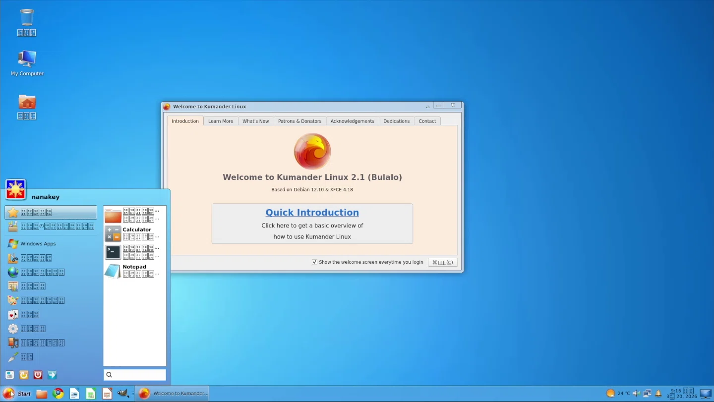Open the file manager from the taskbar
714x402 pixels.
(x=42, y=394)
